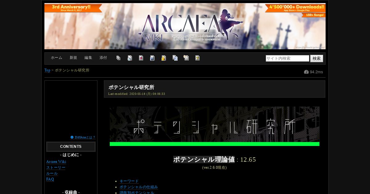Open the FAQ sidebar link
The height and width of the screenshot is (194, 370).
tap(50, 179)
